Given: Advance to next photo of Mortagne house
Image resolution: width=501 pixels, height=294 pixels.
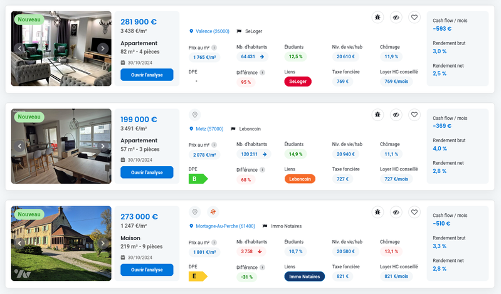Looking at the screenshot, I should pos(103,243).
